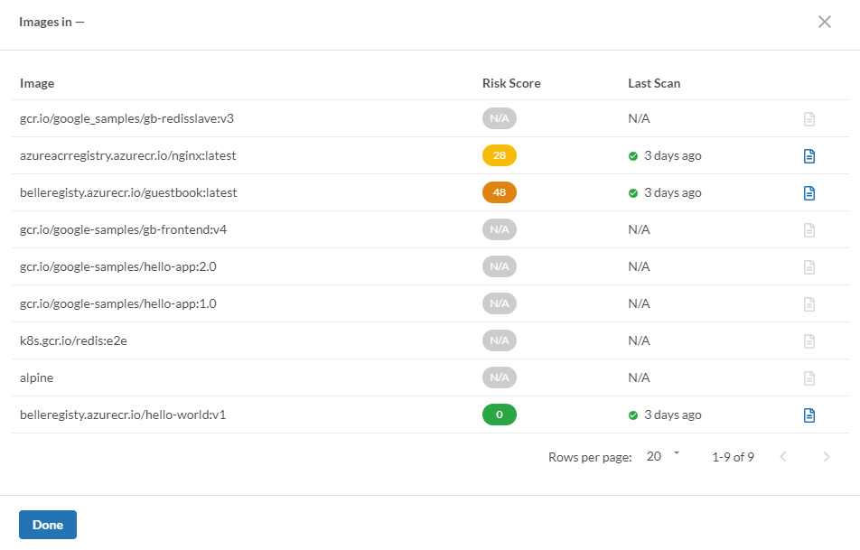
Task: Click report icon for redis:e2e row
Action: point(809,341)
